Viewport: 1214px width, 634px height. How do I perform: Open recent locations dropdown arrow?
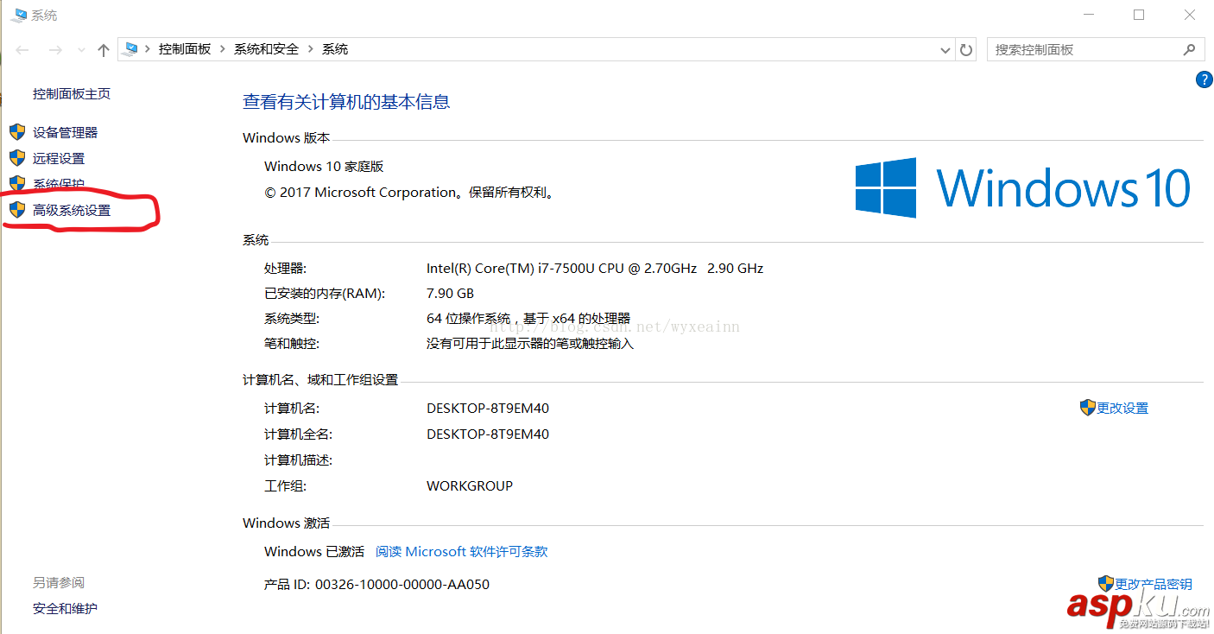(82, 50)
